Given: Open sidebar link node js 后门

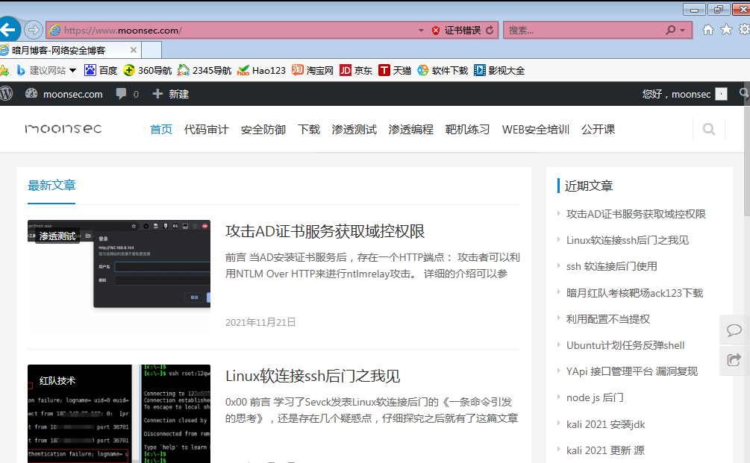Looking at the screenshot, I should click(595, 397).
